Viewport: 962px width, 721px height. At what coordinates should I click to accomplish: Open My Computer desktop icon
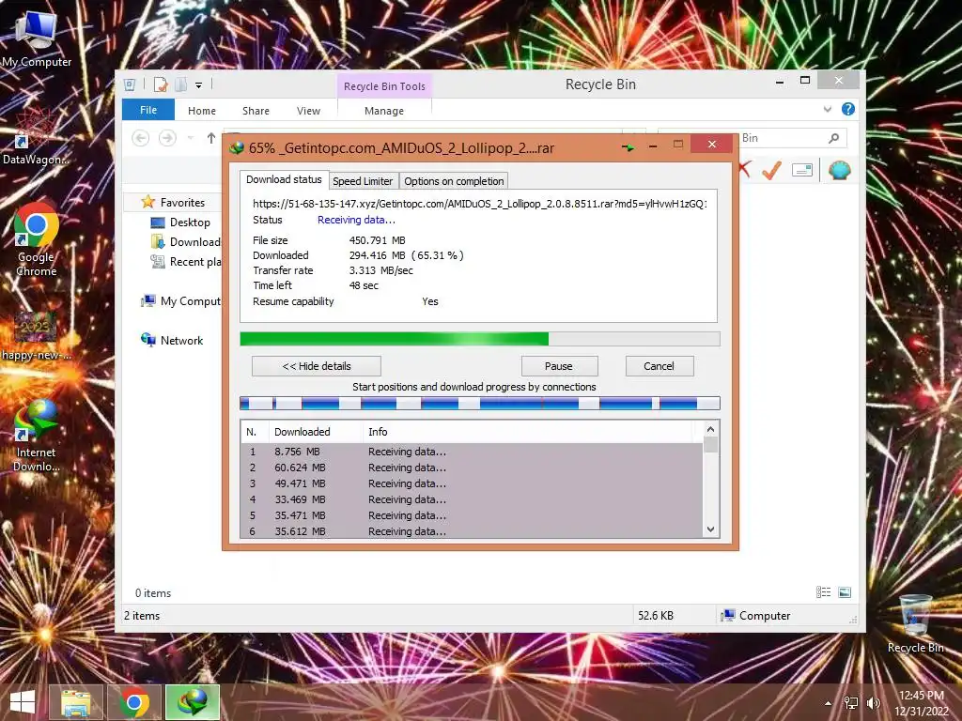coord(37,38)
